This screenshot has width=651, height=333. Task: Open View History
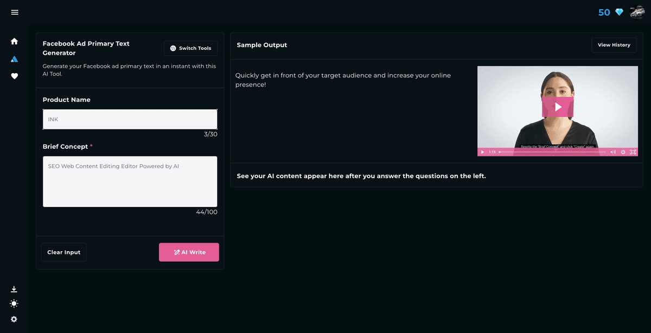click(x=614, y=45)
